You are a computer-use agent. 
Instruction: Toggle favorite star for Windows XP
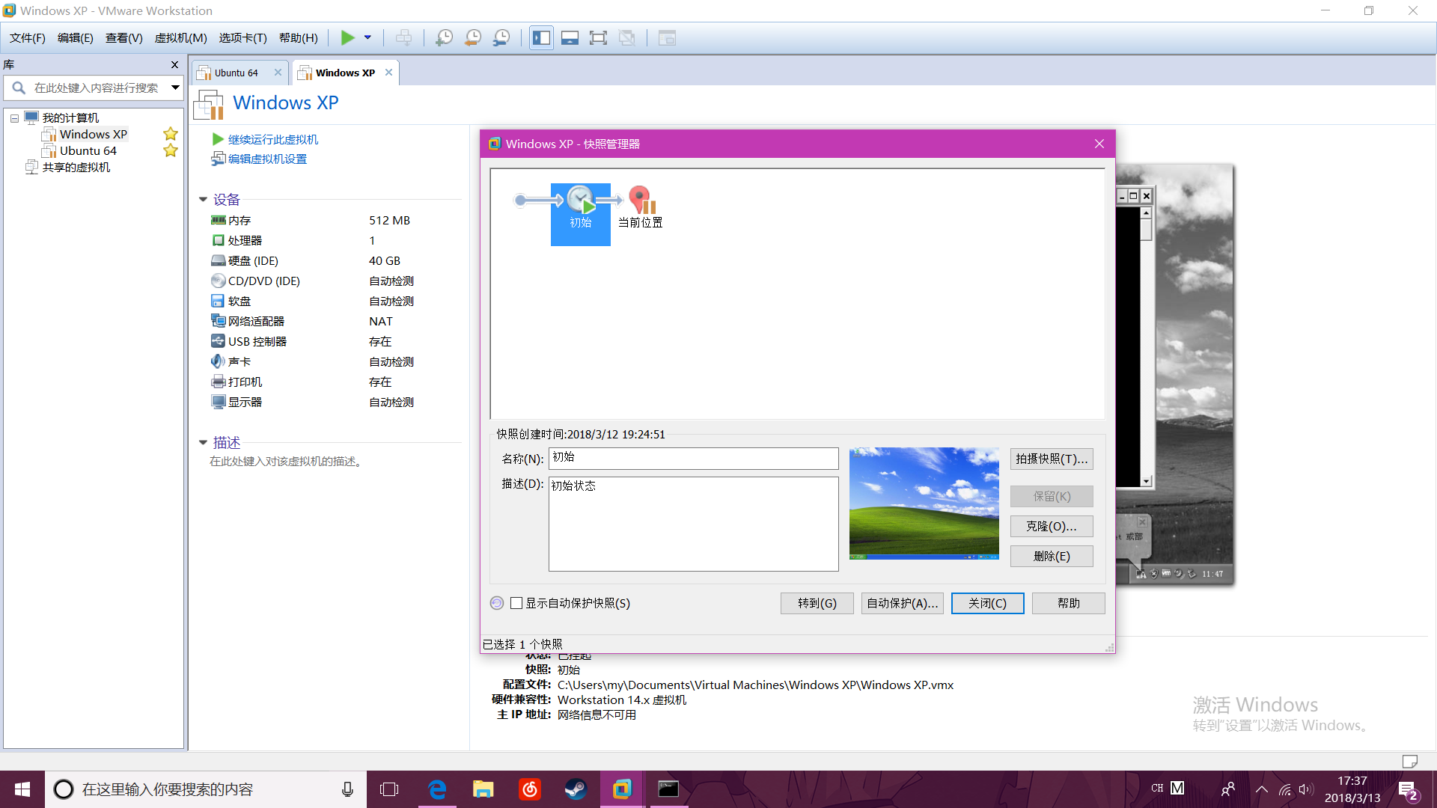171,134
